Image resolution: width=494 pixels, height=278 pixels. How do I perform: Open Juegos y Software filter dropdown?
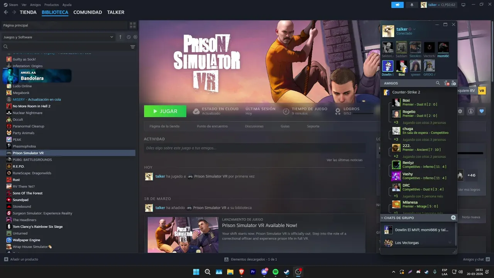point(58,37)
